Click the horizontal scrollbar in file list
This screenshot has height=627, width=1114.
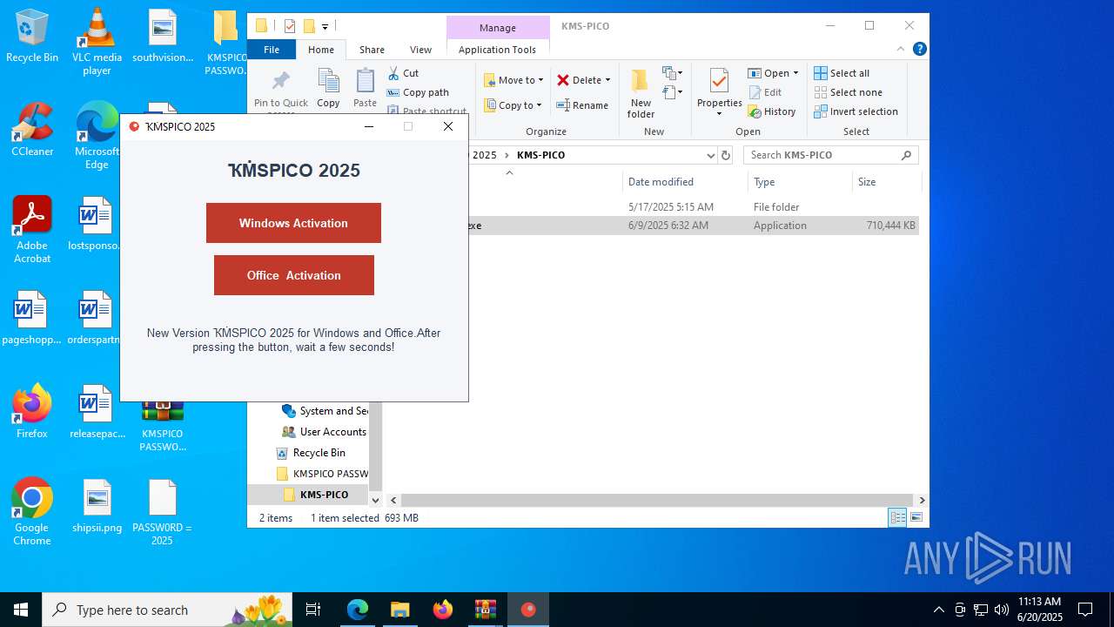coord(657,500)
